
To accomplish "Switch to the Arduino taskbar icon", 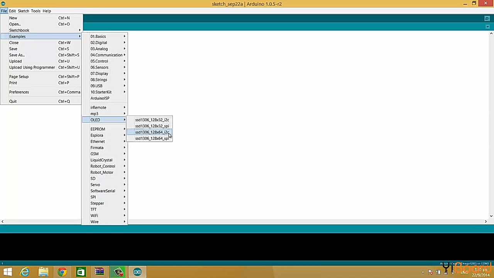I will tap(137, 272).
